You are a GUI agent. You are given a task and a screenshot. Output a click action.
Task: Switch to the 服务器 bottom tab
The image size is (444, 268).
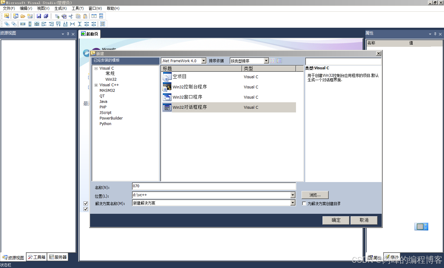[58, 257]
